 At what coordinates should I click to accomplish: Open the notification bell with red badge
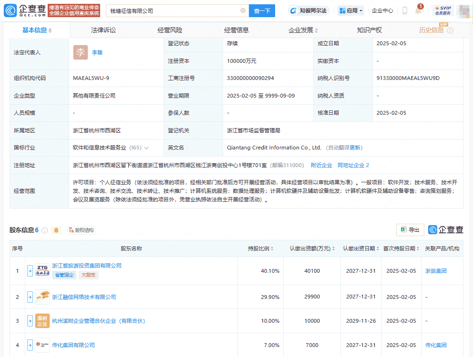(417, 10)
